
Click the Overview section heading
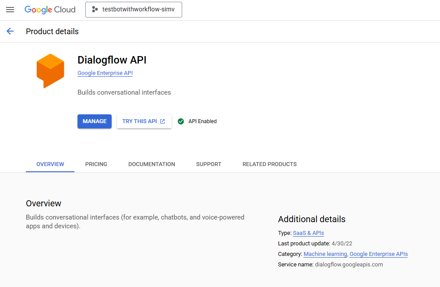pyautogui.click(x=43, y=203)
